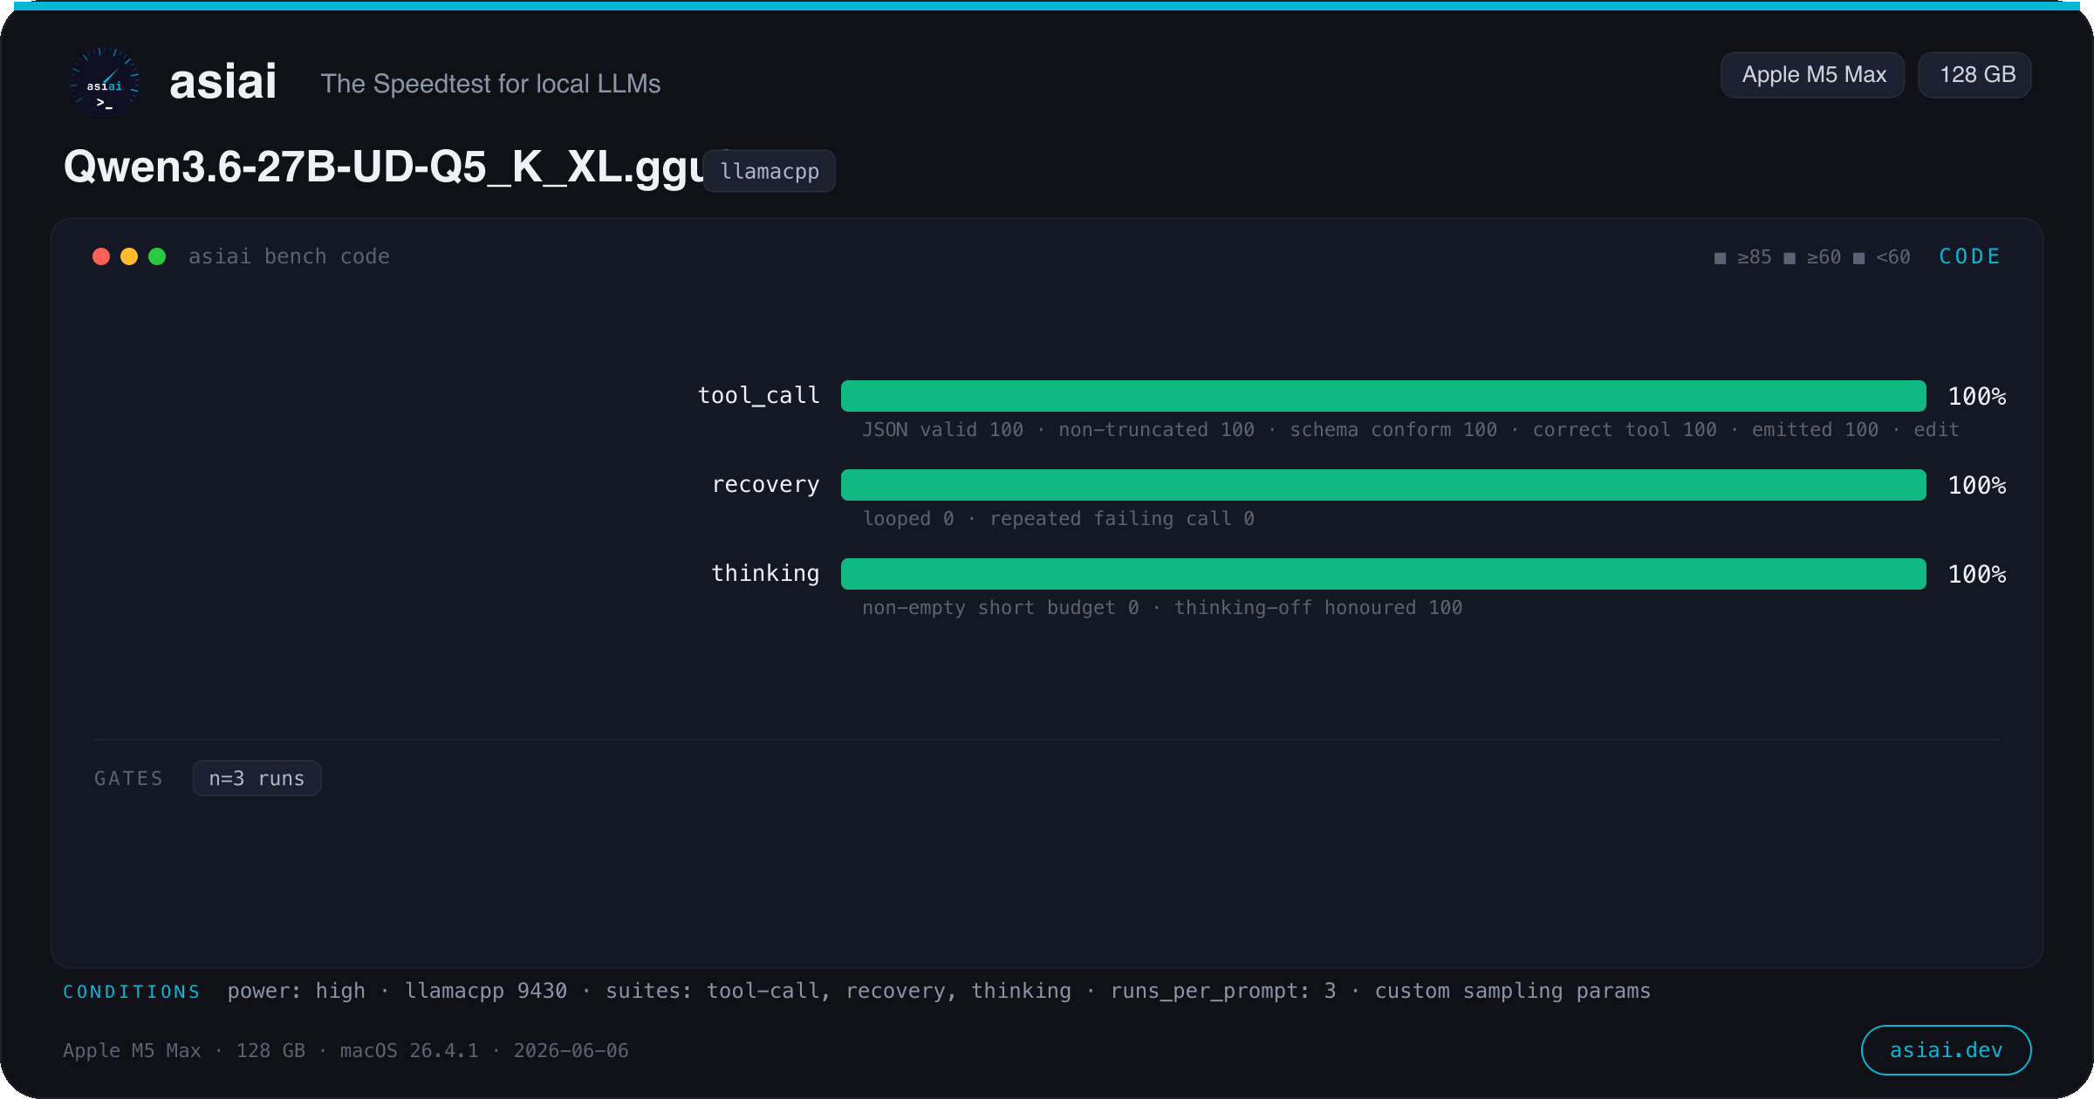The image size is (2094, 1099).
Task: Click 'Apple M5 Max' in the footer line
Action: 132,1051
